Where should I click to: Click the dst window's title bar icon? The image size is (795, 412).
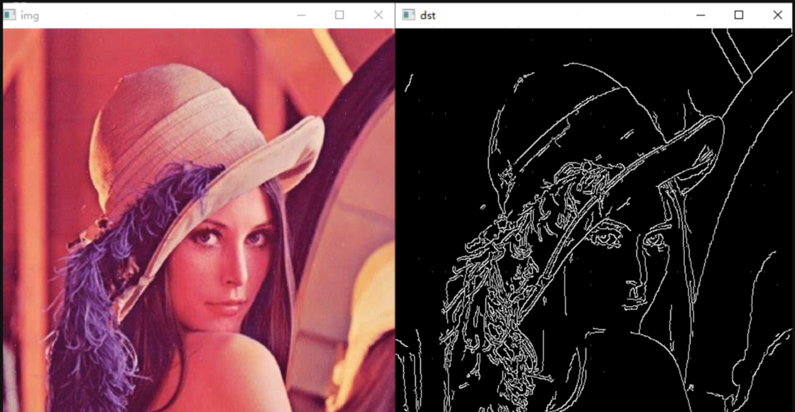coord(409,15)
